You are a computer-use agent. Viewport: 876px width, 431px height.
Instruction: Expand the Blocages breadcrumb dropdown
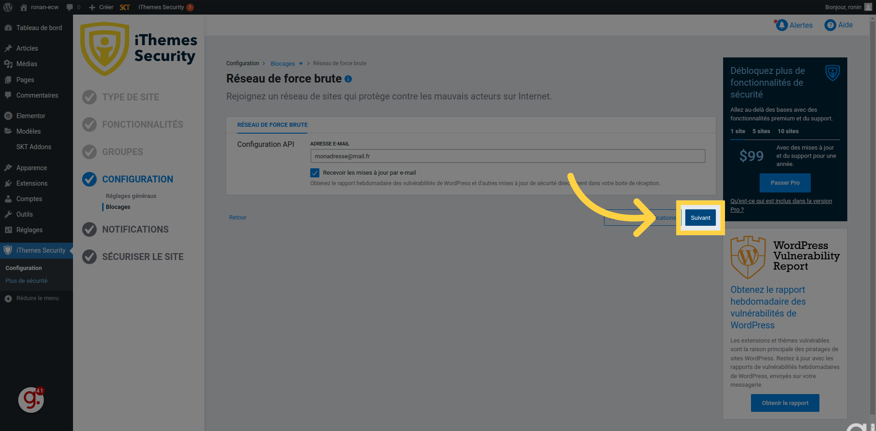pyautogui.click(x=301, y=64)
